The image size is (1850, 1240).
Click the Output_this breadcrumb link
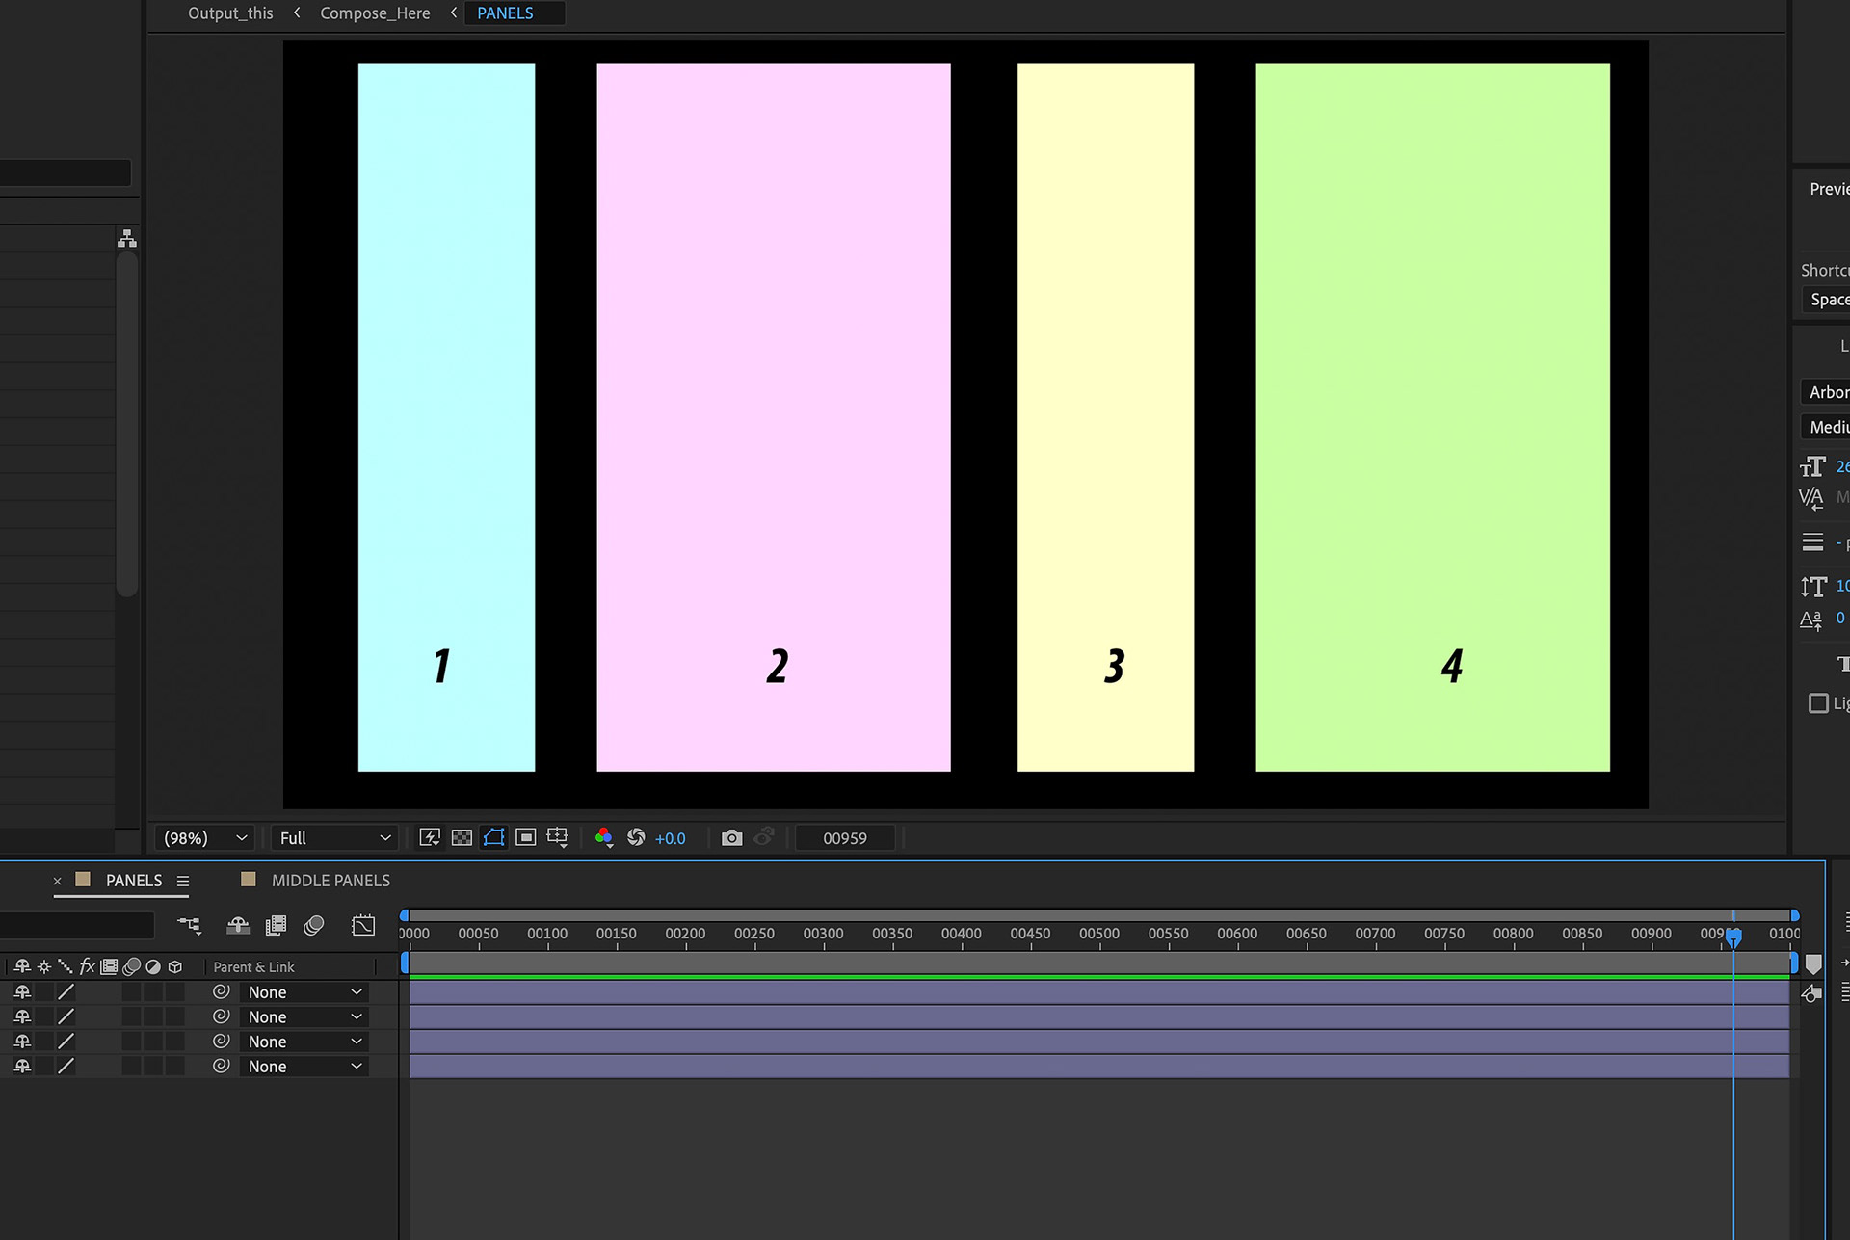(x=230, y=13)
